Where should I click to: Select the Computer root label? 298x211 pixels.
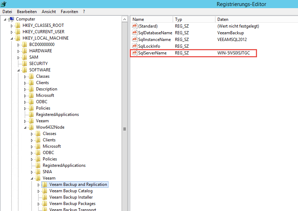coord(25,19)
